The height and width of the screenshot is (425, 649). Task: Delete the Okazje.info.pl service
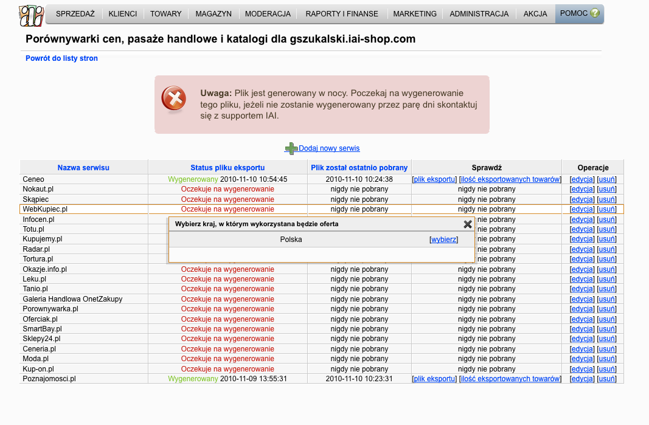click(607, 269)
